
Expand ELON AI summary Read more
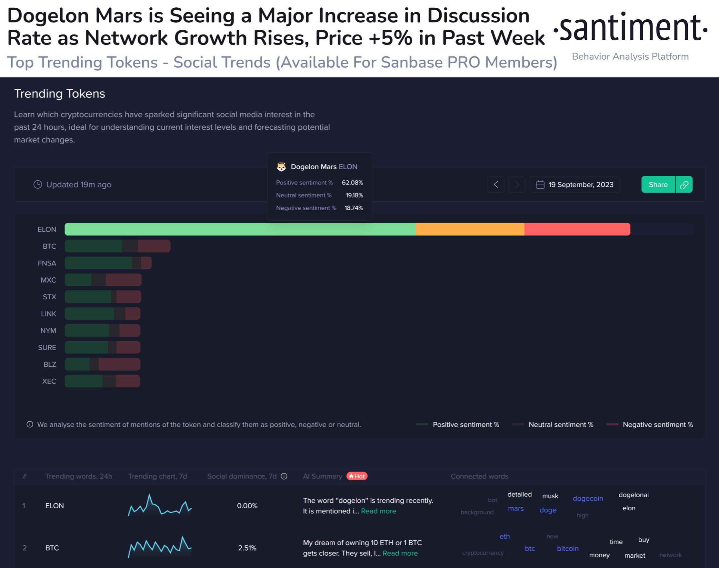378,511
